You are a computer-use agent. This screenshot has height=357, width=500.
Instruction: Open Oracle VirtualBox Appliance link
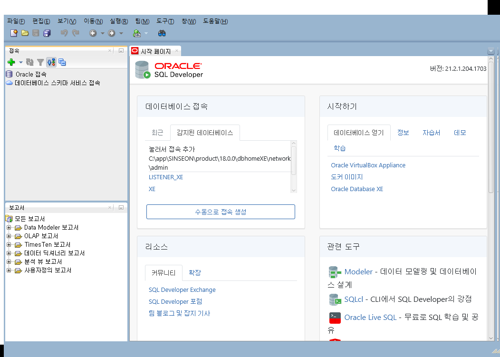pos(368,165)
